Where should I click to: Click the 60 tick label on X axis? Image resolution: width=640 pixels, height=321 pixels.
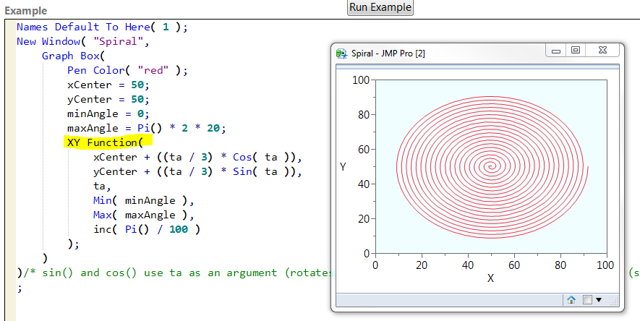[514, 265]
